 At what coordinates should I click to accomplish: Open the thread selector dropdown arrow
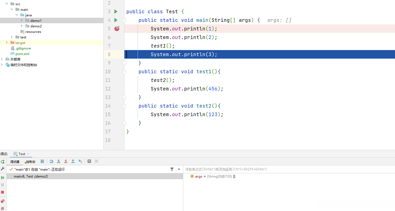[179, 169]
